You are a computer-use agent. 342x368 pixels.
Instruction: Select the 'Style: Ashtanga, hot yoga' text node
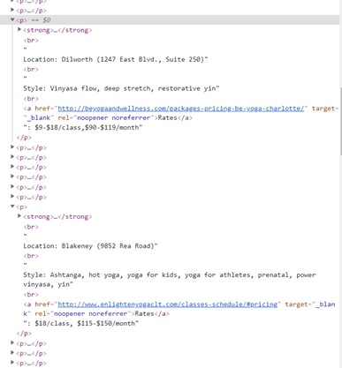pyautogui.click(x=170, y=280)
